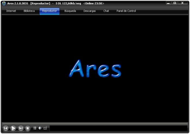The height and width of the screenshot is (134, 190).
Task: Go to the Búsqueda tab
Action: [70, 11]
